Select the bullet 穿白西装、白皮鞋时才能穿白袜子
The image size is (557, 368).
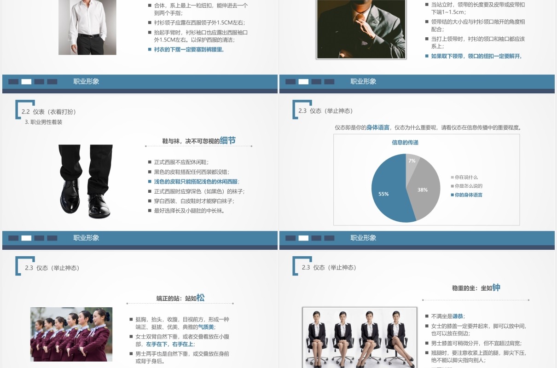click(191, 201)
